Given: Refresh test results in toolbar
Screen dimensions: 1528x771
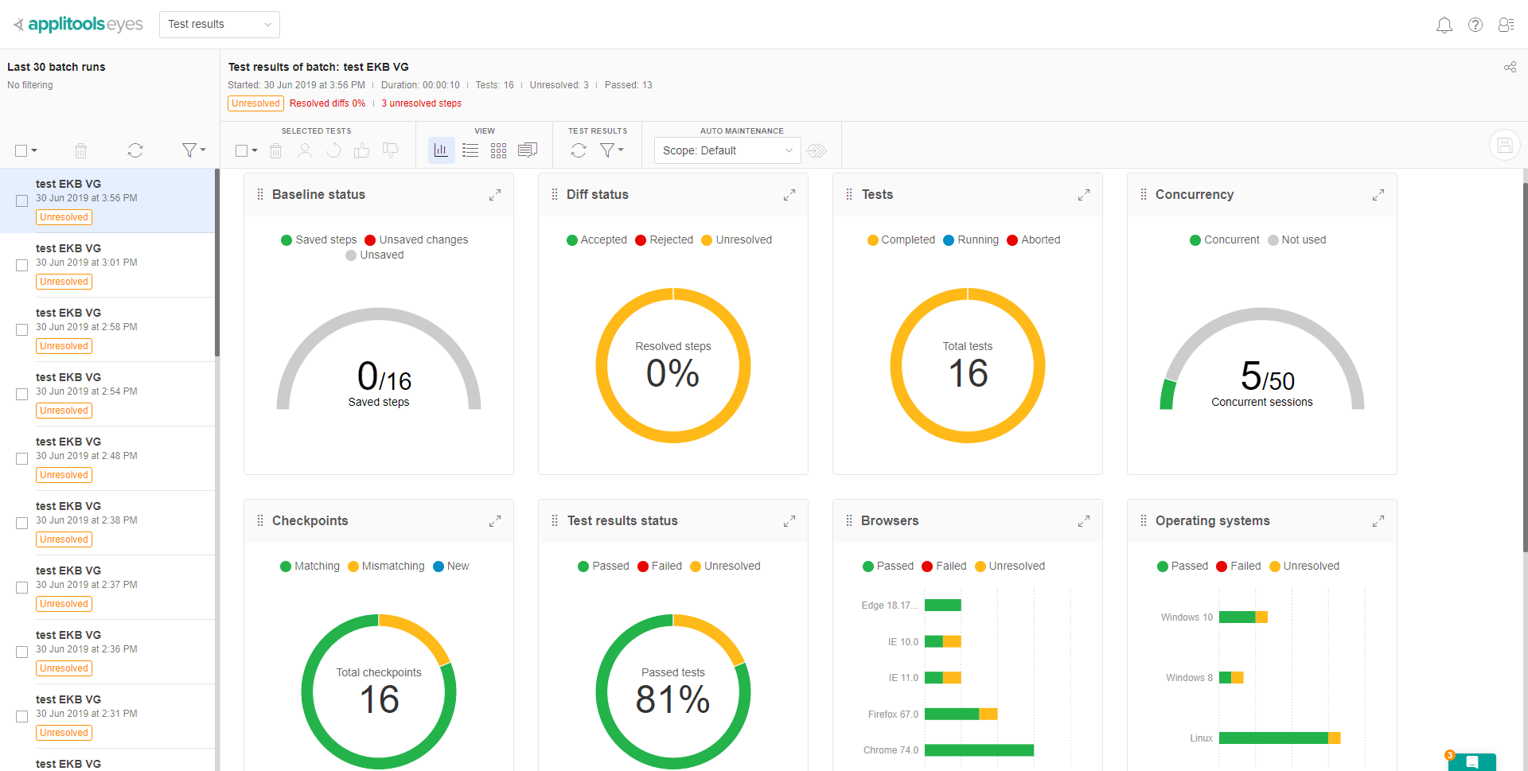Looking at the screenshot, I should [579, 150].
